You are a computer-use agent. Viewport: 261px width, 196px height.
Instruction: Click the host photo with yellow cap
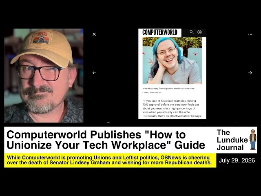[44, 76]
